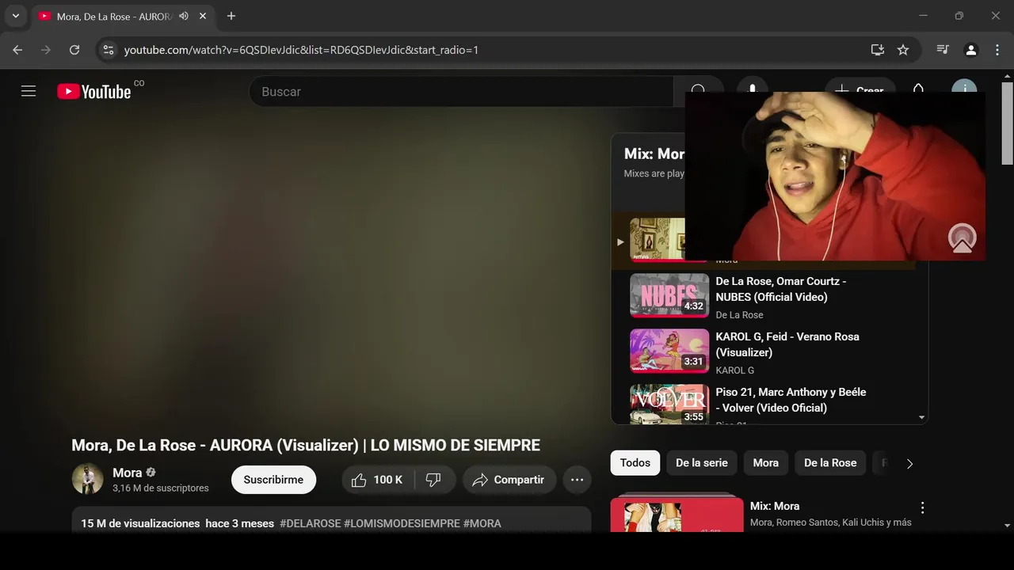1014x570 pixels.
Task: Select the Mora filter chip
Action: pos(765,463)
